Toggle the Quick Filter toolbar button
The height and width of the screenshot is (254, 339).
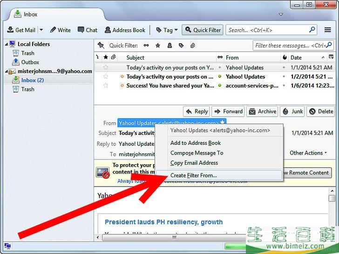point(203,30)
